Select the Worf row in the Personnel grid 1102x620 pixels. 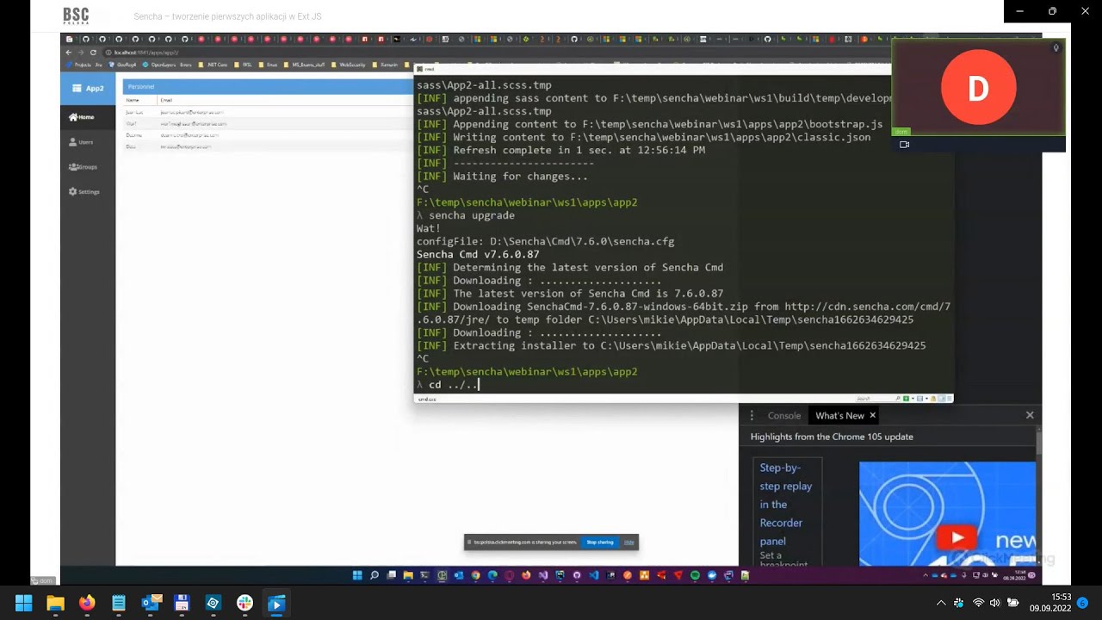point(267,123)
